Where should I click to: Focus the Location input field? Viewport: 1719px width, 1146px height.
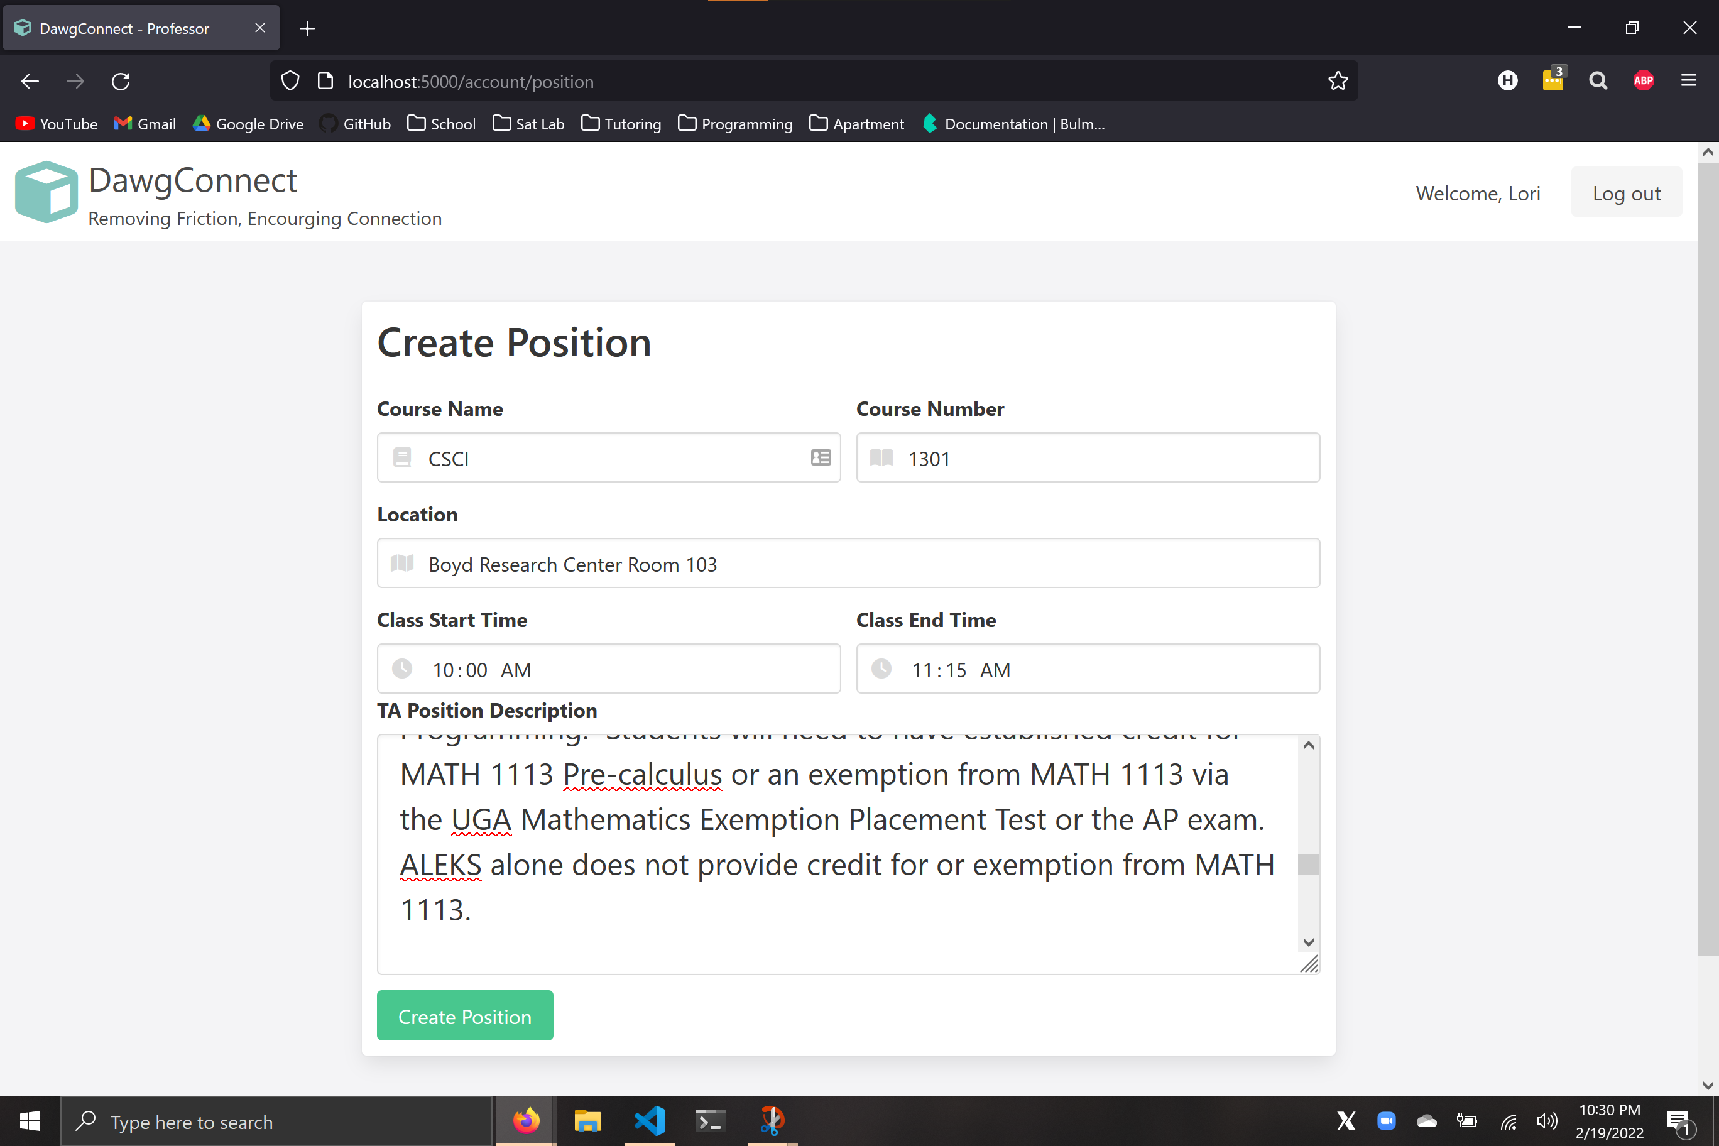848,564
